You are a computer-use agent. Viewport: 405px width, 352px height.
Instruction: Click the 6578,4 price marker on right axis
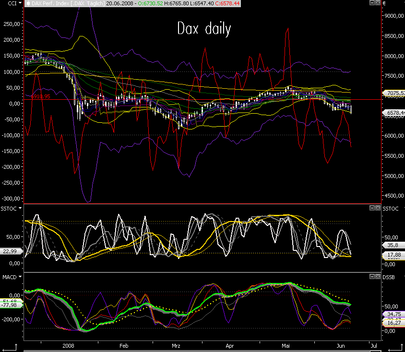(x=394, y=113)
